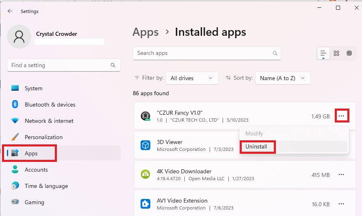Click the Personalization paintbrush icon

15,137
